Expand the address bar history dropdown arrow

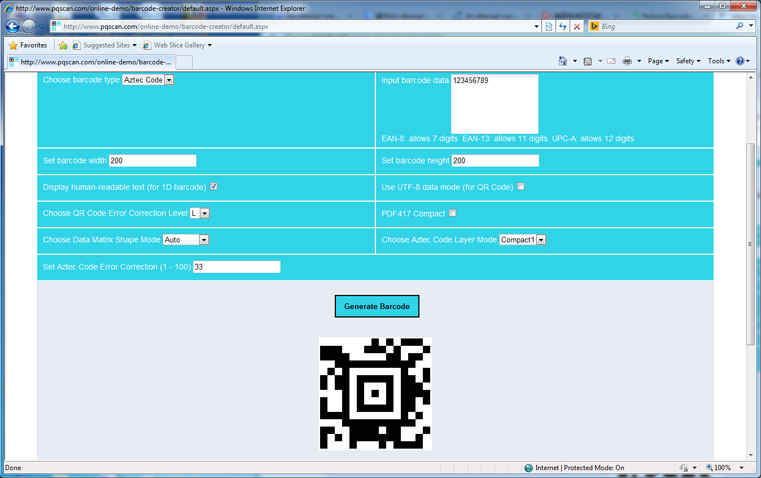click(536, 27)
